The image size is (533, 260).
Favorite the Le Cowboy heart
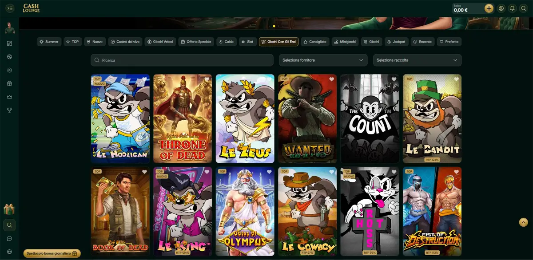[332, 172]
